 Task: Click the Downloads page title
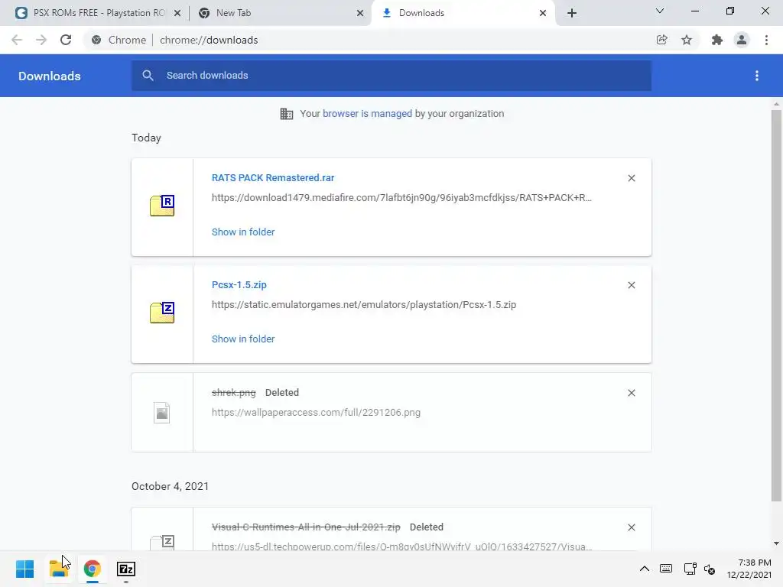point(50,76)
